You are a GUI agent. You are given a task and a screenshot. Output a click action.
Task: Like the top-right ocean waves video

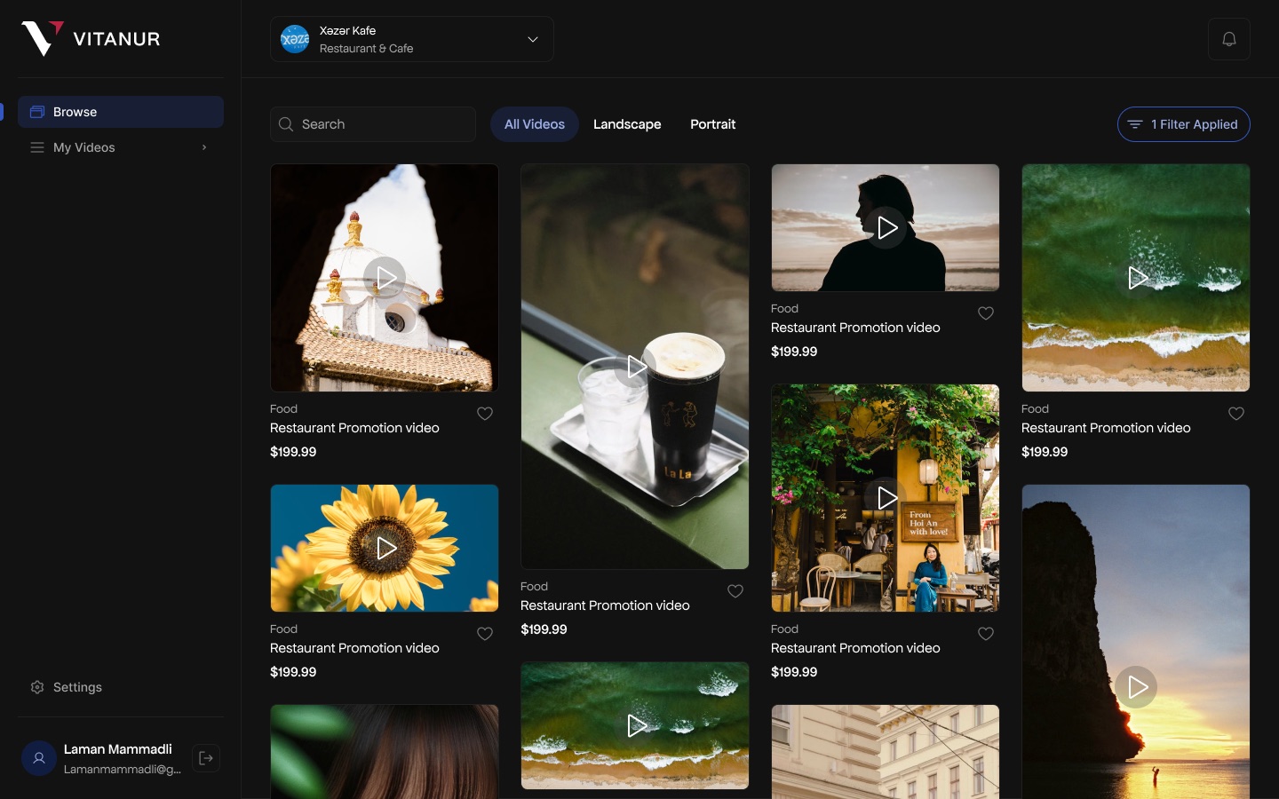[x=1236, y=414]
